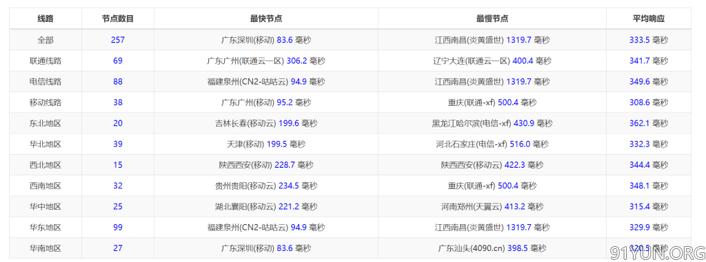Screen dimensions: 706x262
Task: Click average response 308.6 毫秒
Action: (x=649, y=102)
